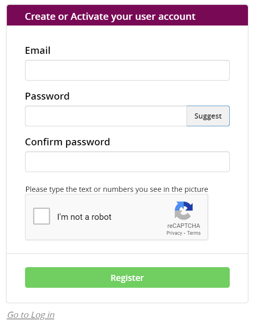Click the Confirm password label

67,142
